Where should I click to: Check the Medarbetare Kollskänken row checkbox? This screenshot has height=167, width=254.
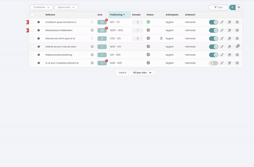33,31
